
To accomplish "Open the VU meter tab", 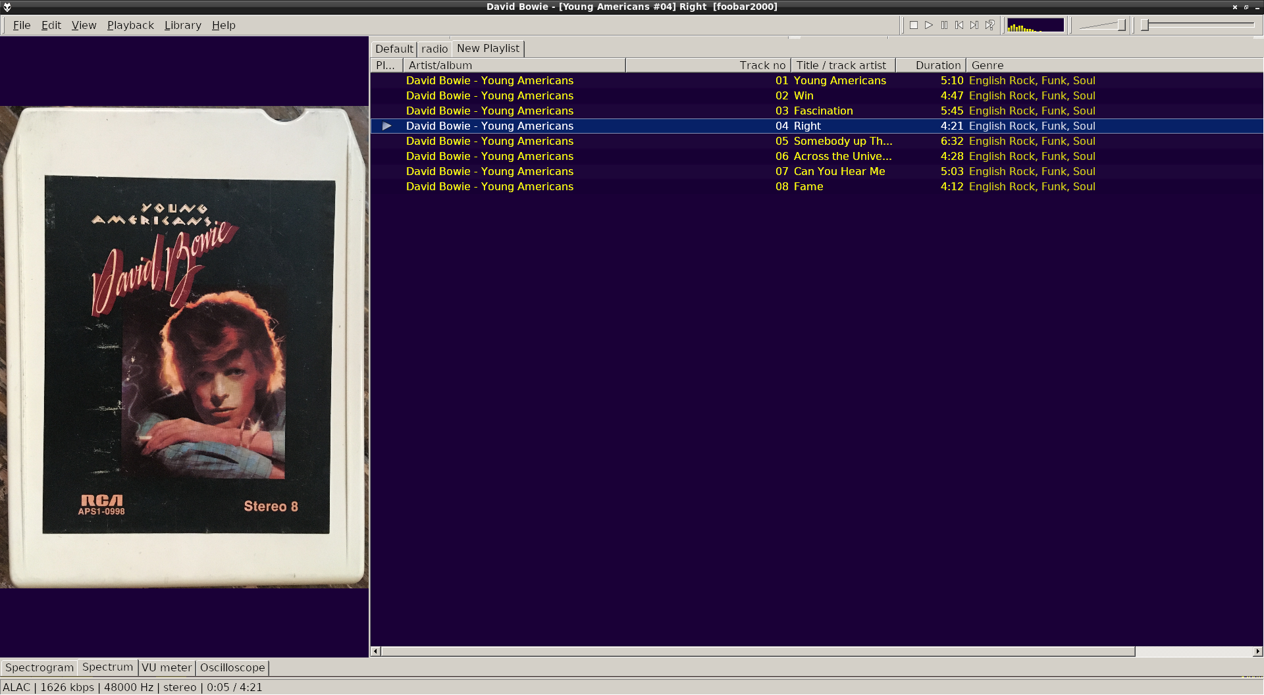I will pos(167,667).
